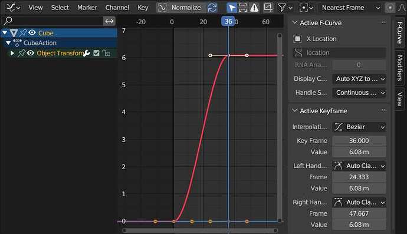Image resolution: width=407 pixels, height=234 pixels.
Task: Toggle the Object Transforms lock icon
Action: (106, 53)
